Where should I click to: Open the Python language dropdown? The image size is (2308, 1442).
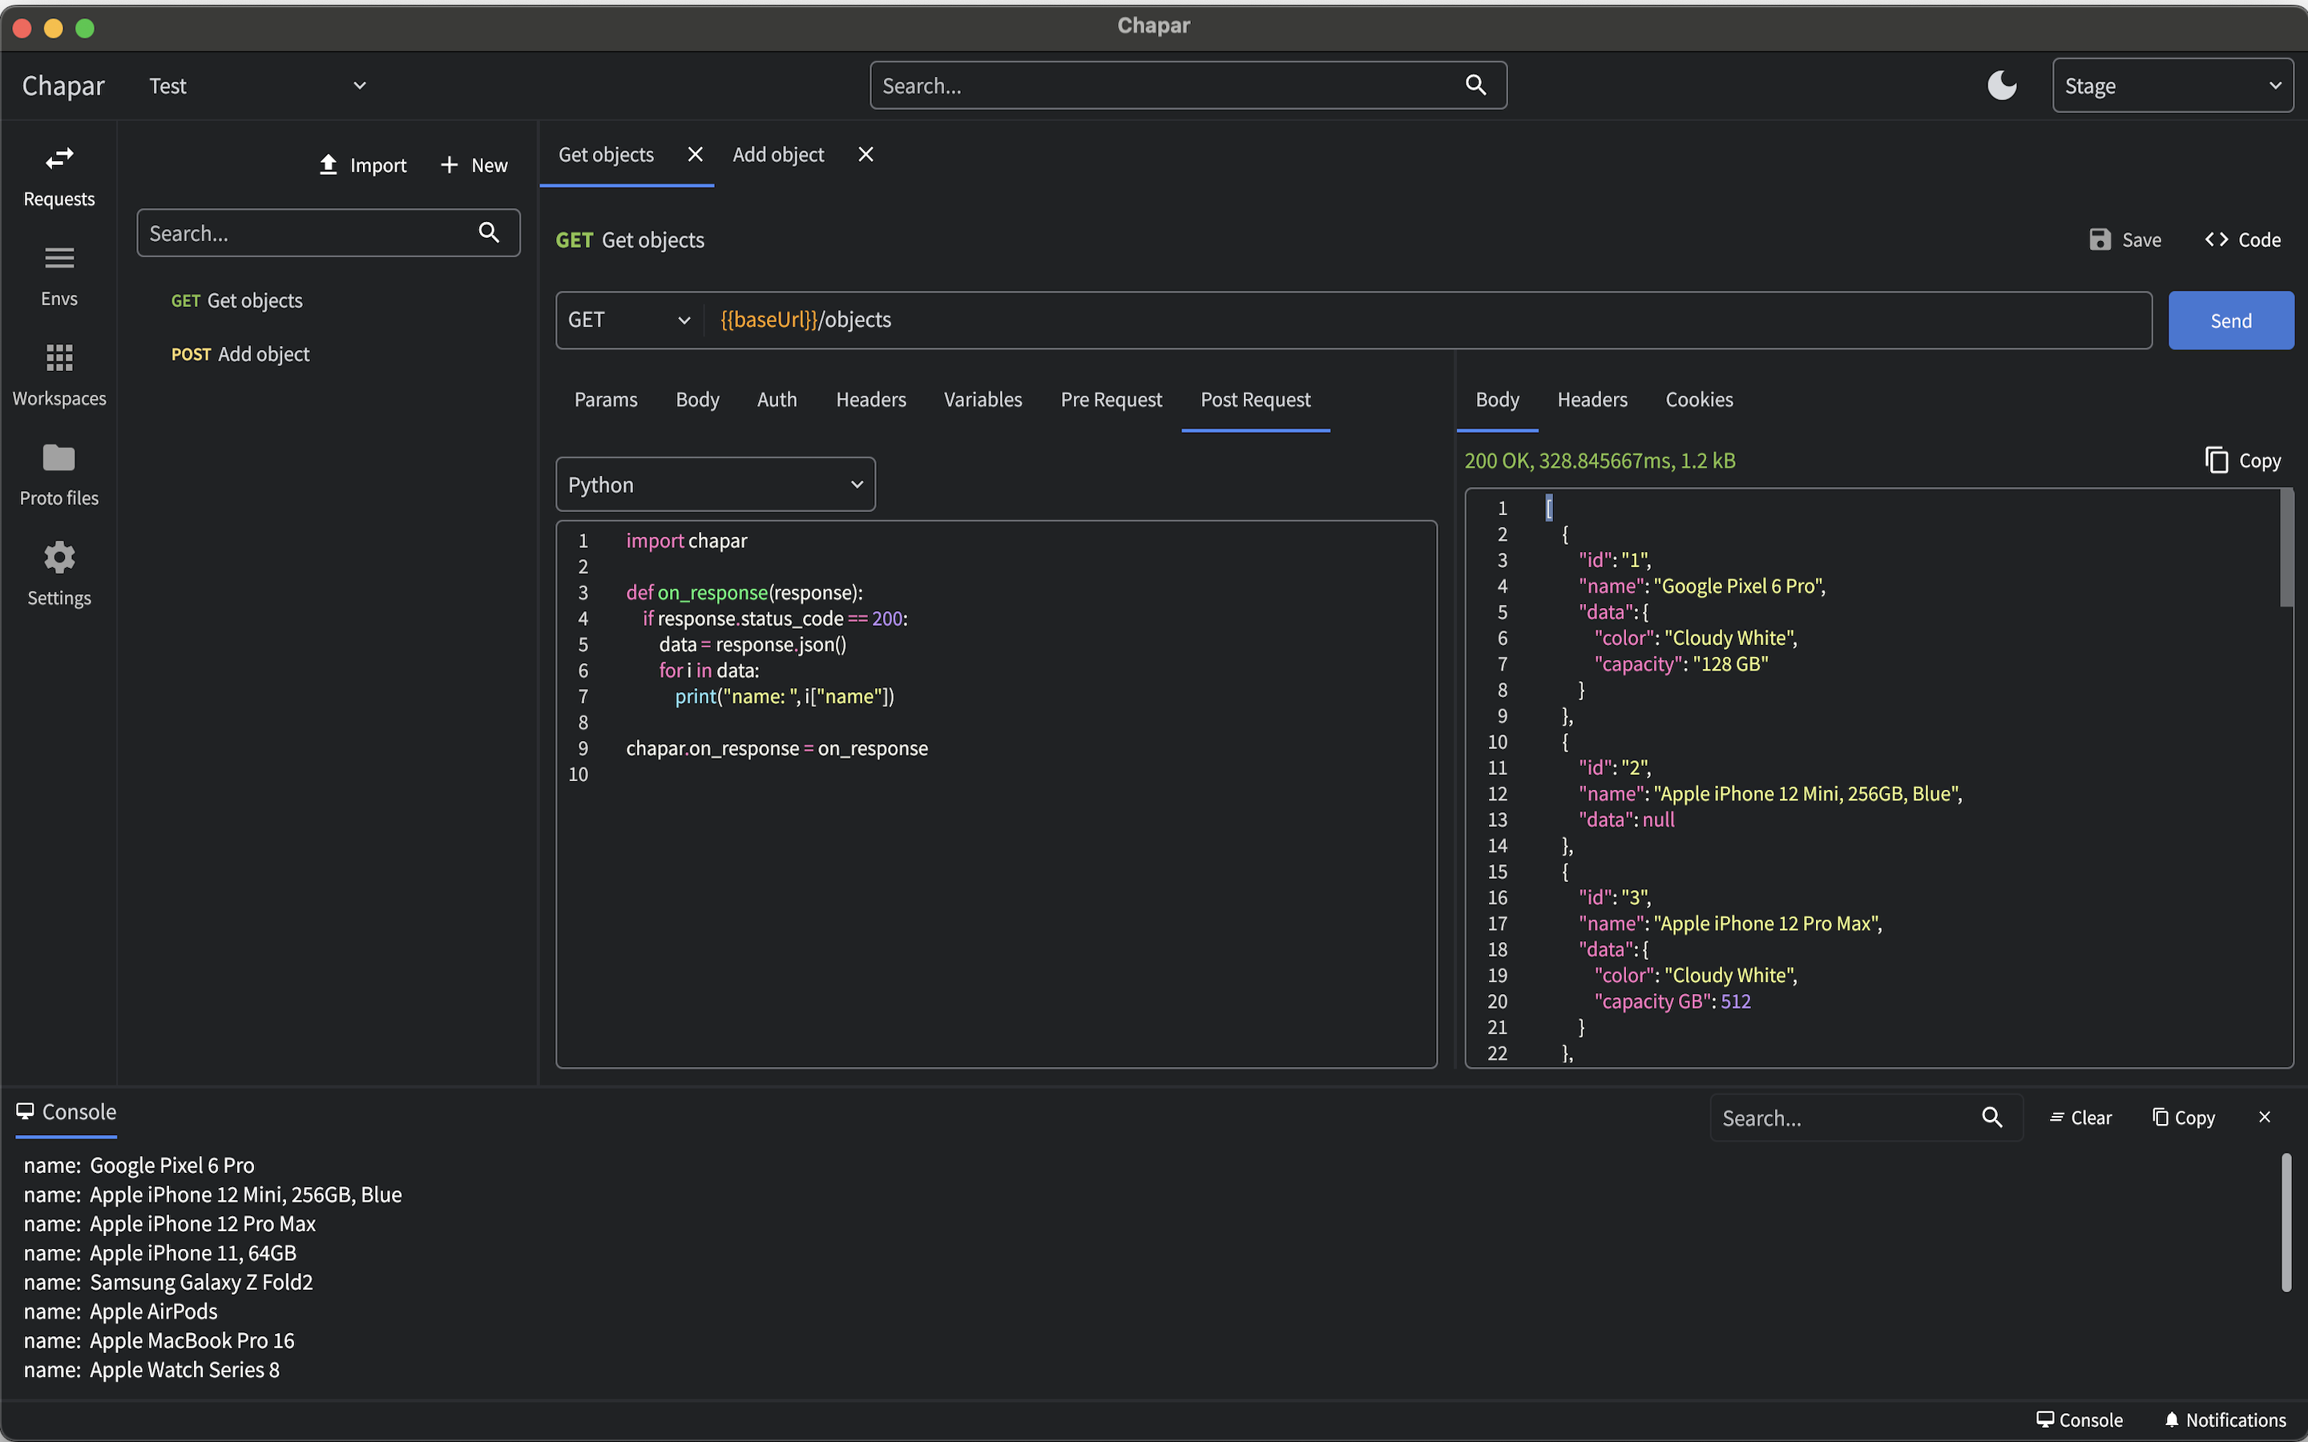tap(716, 485)
